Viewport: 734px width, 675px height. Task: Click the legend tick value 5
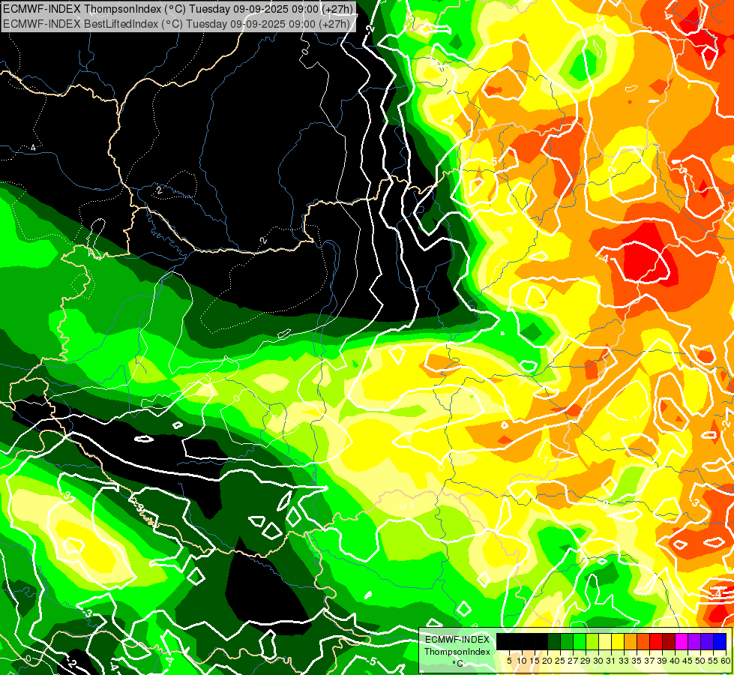pyautogui.click(x=509, y=661)
